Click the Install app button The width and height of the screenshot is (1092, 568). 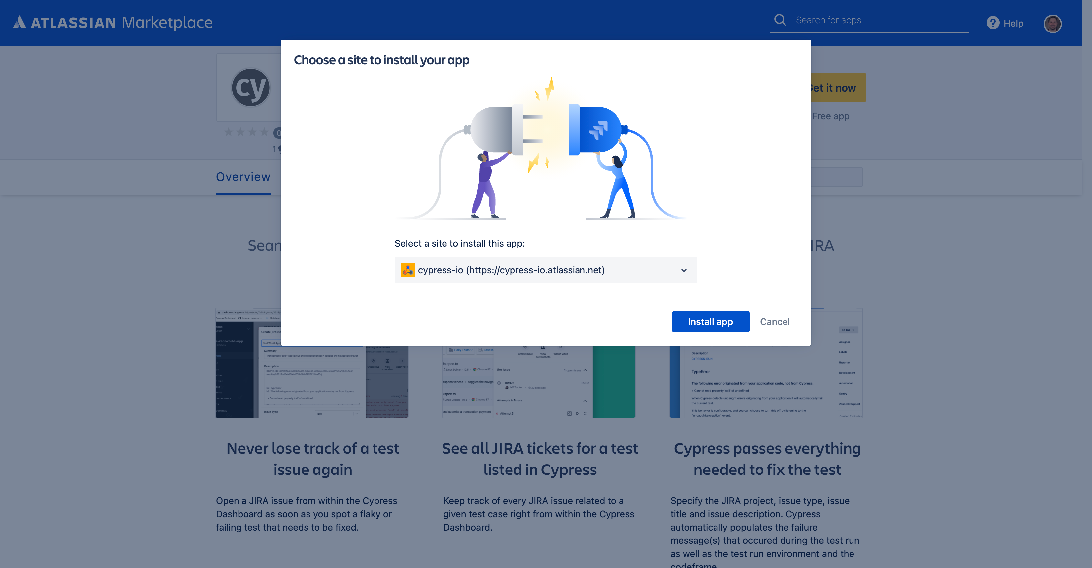point(711,322)
